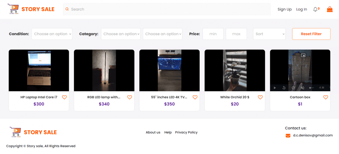The image size is (339, 154).
Task: Open the shopping bag cart
Action: (330, 9)
